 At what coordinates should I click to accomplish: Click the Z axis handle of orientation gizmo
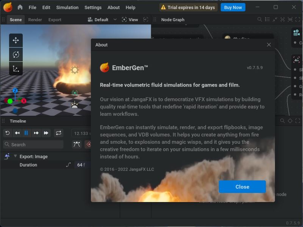pos(15,90)
